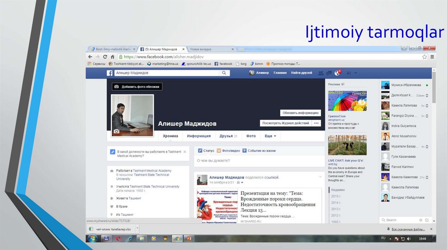Viewport: 447px width, 250px height.
Task: Open Все скачанные файлы link
Action: coord(408,229)
